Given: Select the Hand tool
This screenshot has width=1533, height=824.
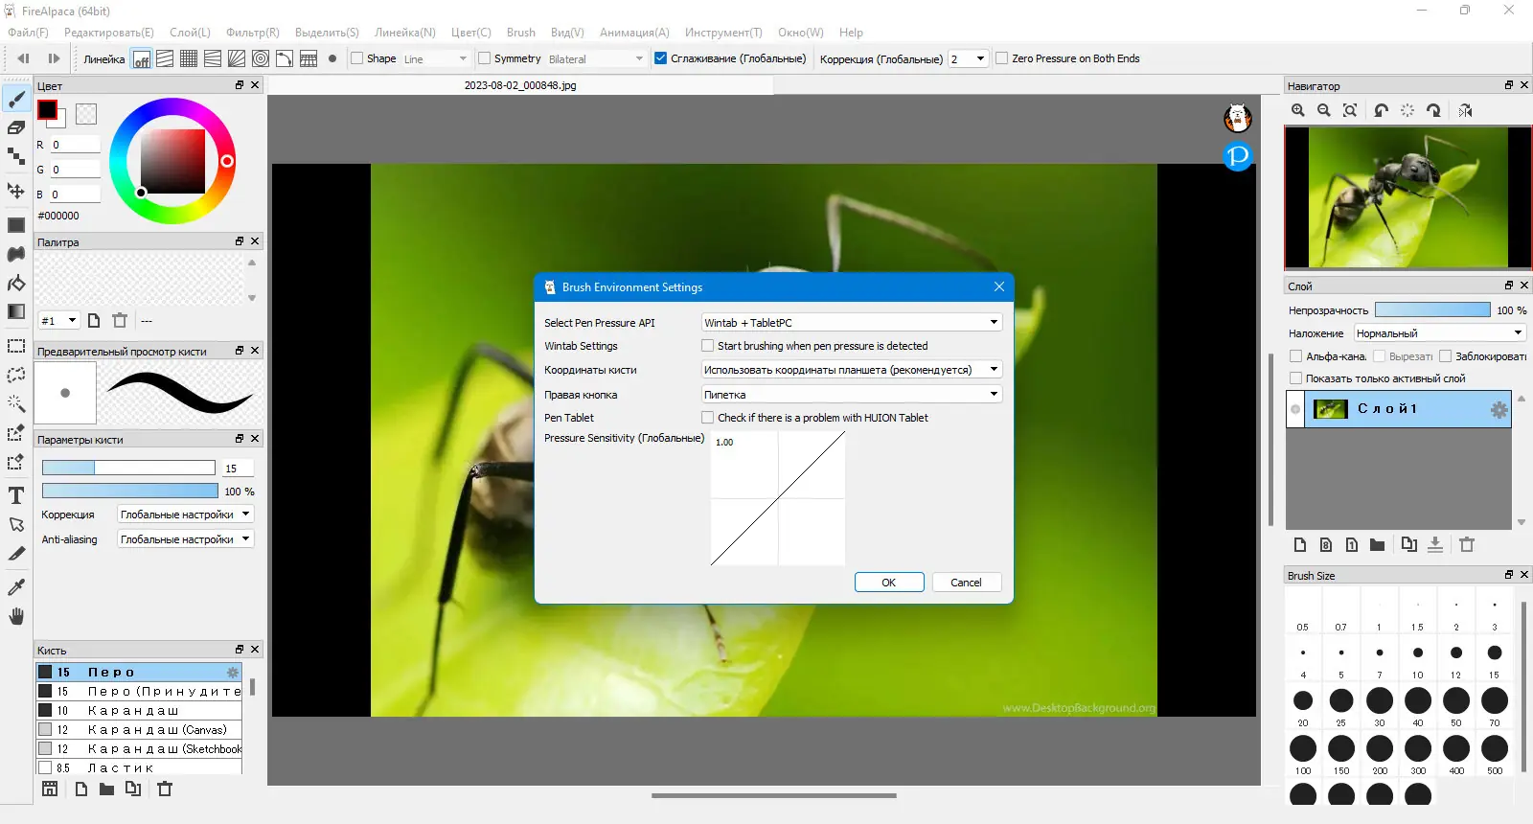Looking at the screenshot, I should (x=16, y=615).
